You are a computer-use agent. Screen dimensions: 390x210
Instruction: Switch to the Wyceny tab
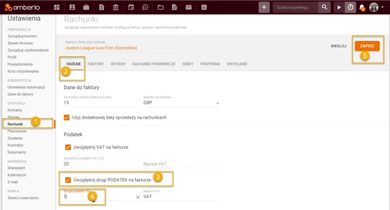tap(118, 64)
